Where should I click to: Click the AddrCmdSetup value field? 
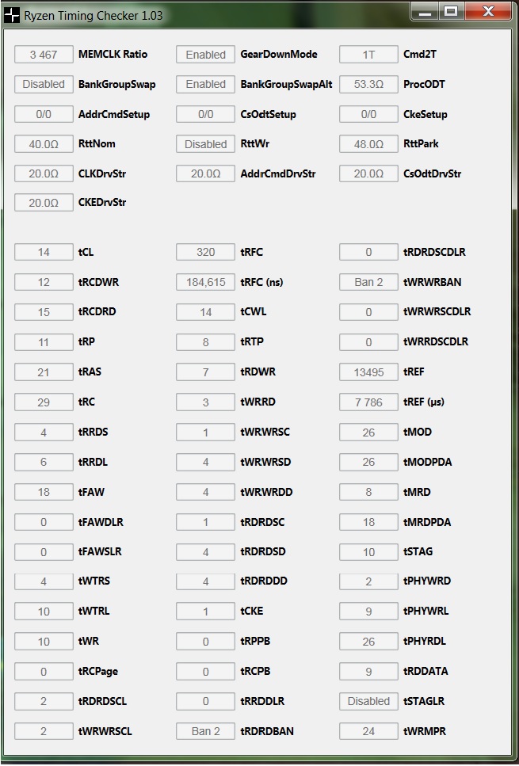tap(44, 114)
